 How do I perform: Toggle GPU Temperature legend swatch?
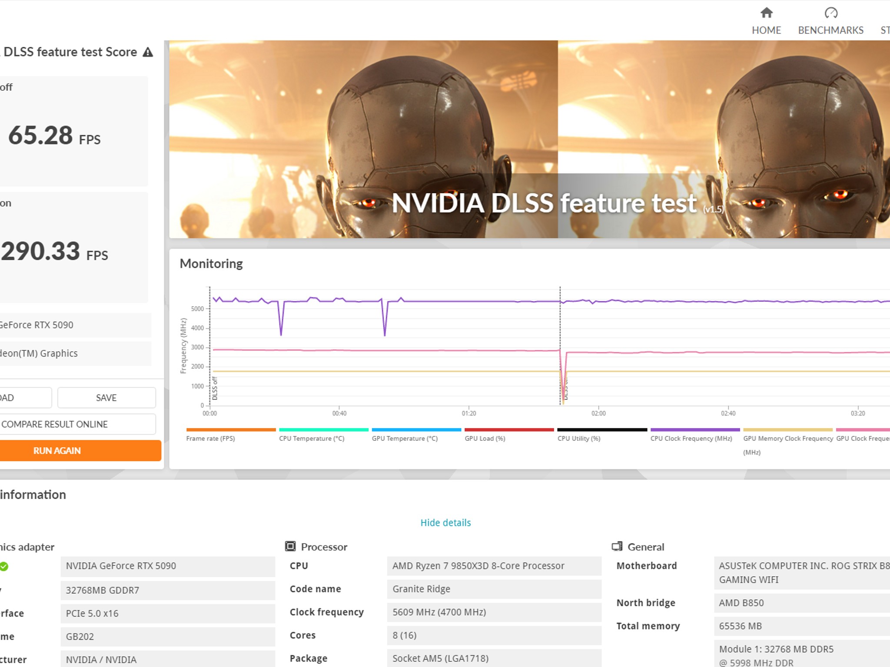416,429
